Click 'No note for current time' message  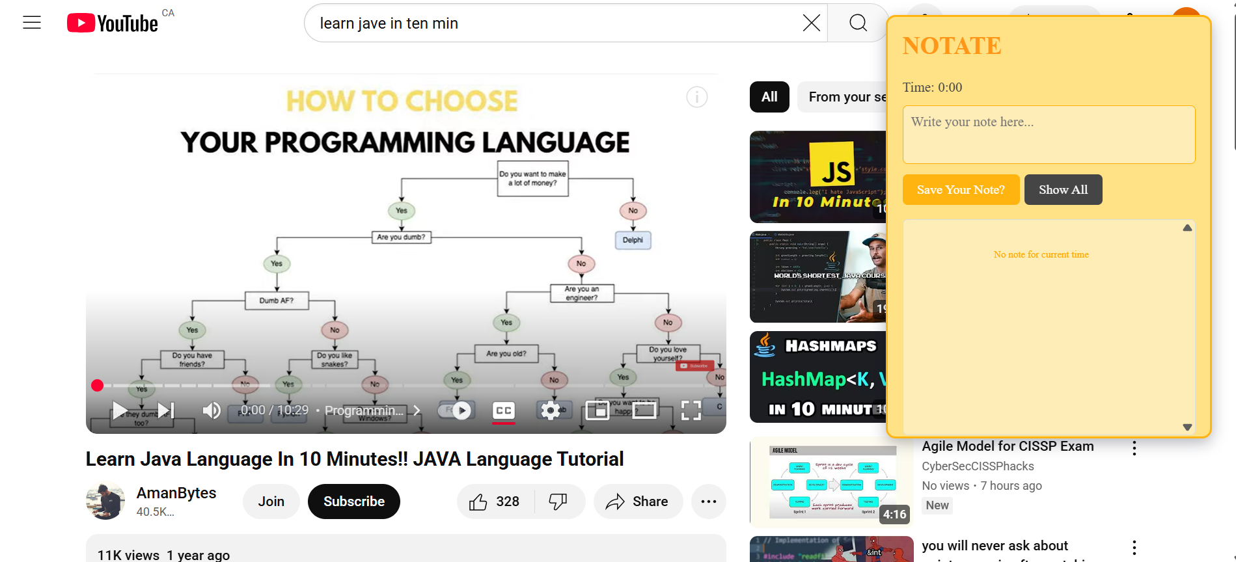pyautogui.click(x=1041, y=254)
